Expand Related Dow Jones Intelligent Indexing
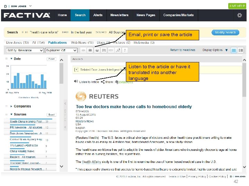249x186 pixels. click(76, 70)
